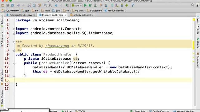
Task: Open the Build Variants tool window
Action: 2,98
